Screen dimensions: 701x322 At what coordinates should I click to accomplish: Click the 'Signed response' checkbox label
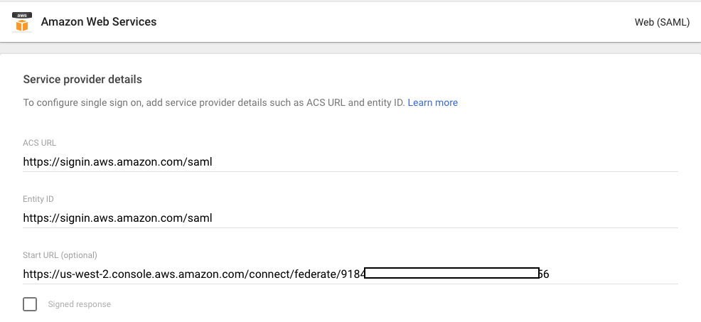80,304
